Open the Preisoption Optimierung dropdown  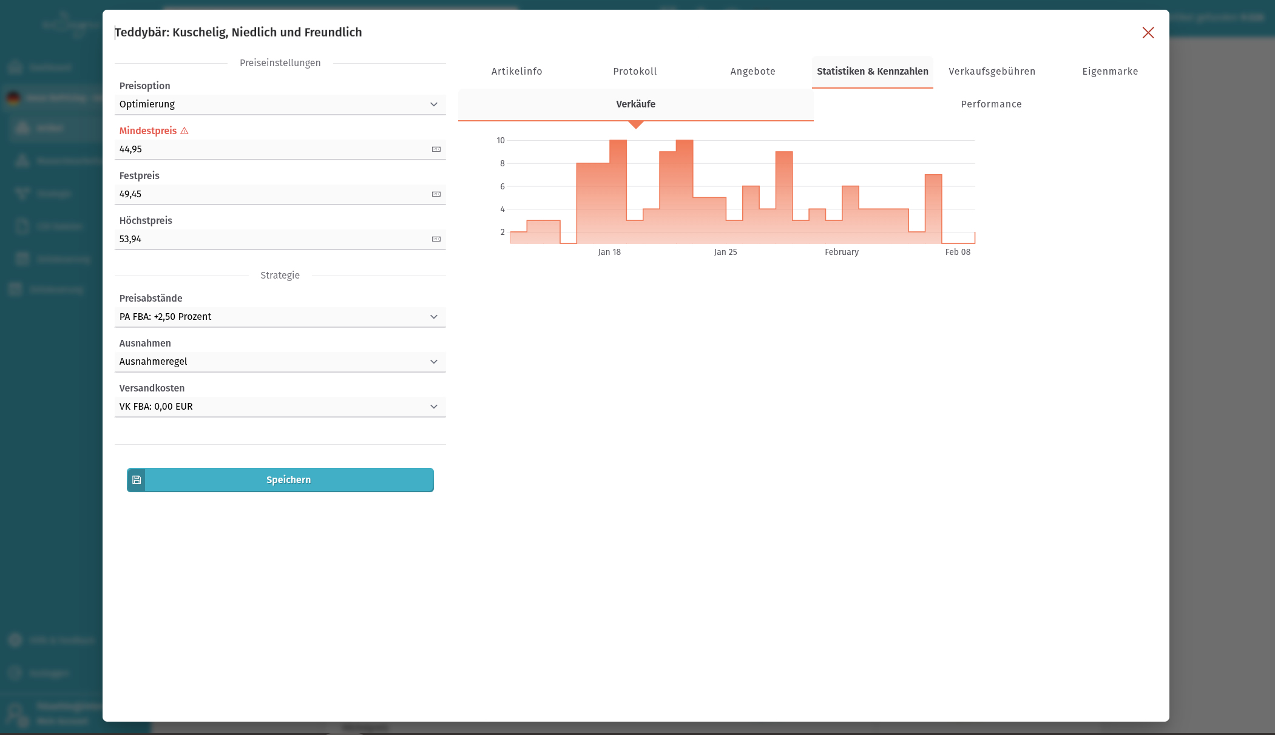[x=280, y=104]
